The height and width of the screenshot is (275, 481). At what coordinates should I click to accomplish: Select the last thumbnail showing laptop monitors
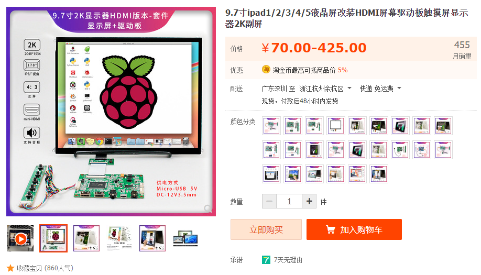coord(185,238)
